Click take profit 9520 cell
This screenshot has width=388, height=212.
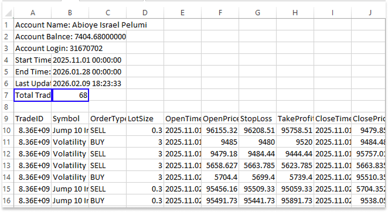(295, 142)
